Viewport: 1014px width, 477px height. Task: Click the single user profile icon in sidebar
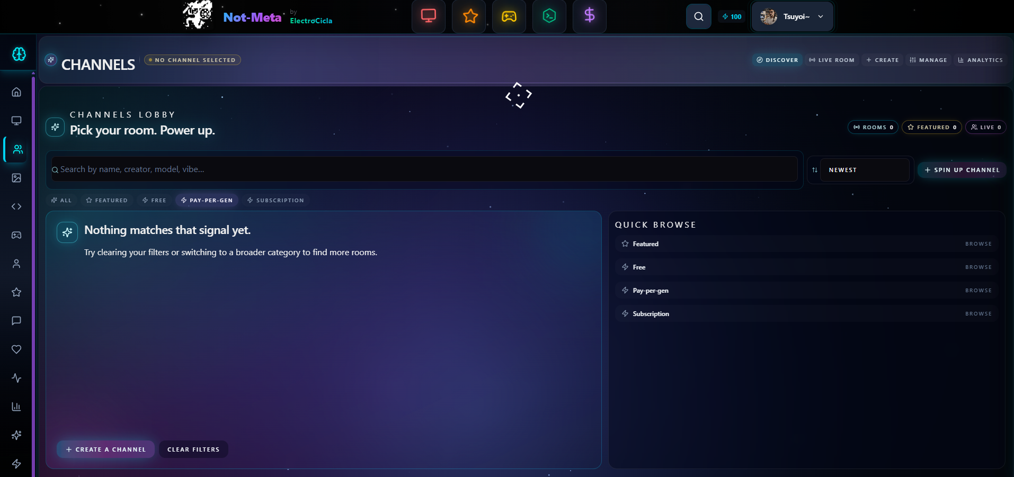16,264
